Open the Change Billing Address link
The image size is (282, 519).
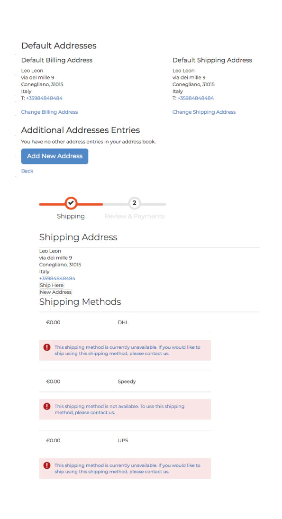pyautogui.click(x=49, y=112)
